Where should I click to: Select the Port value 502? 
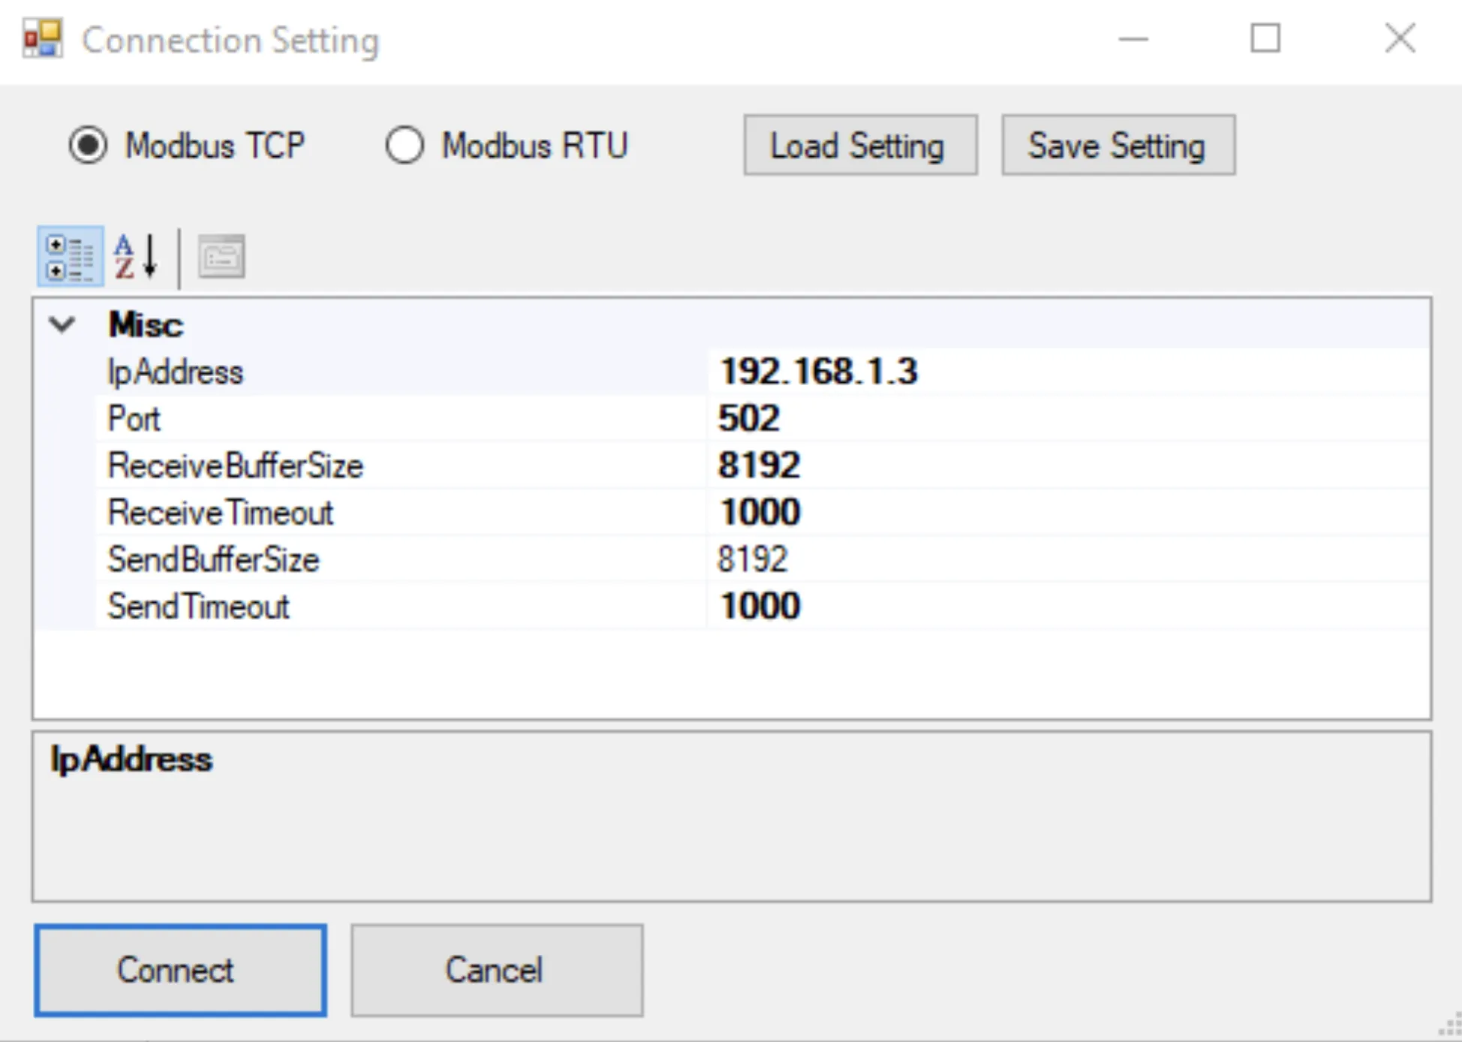(x=748, y=417)
